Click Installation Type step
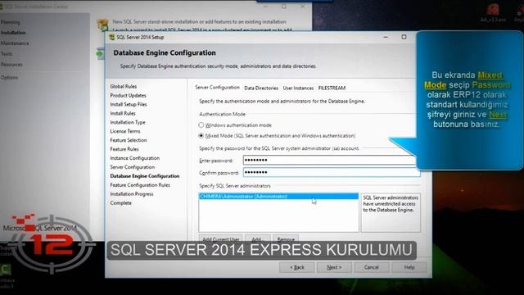Viewport: 524px width, 295px height. tap(128, 122)
